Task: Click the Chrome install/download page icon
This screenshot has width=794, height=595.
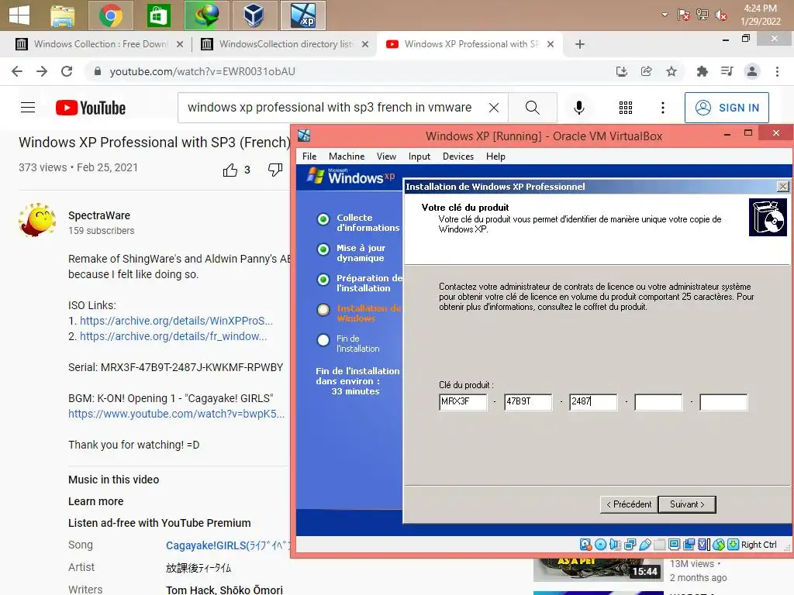Action: click(x=621, y=71)
